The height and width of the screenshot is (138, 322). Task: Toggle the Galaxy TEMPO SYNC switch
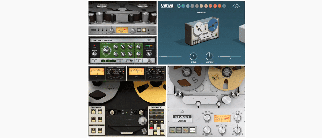[x=120, y=61]
